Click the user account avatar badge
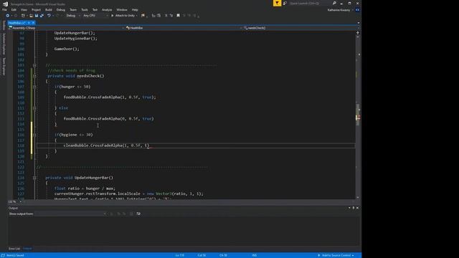Viewport: 459px width, 258px height. pyautogui.click(x=357, y=10)
